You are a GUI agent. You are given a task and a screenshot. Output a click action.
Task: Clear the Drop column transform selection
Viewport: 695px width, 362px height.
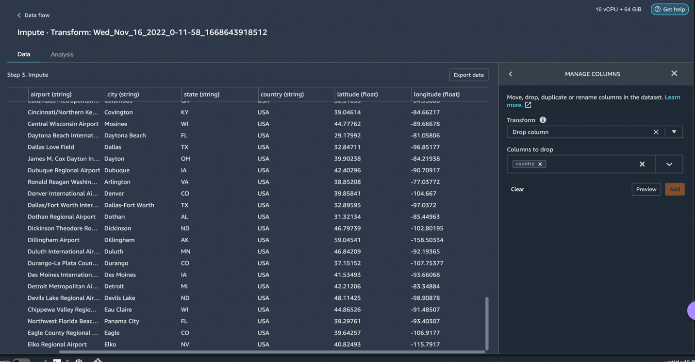coord(656,132)
